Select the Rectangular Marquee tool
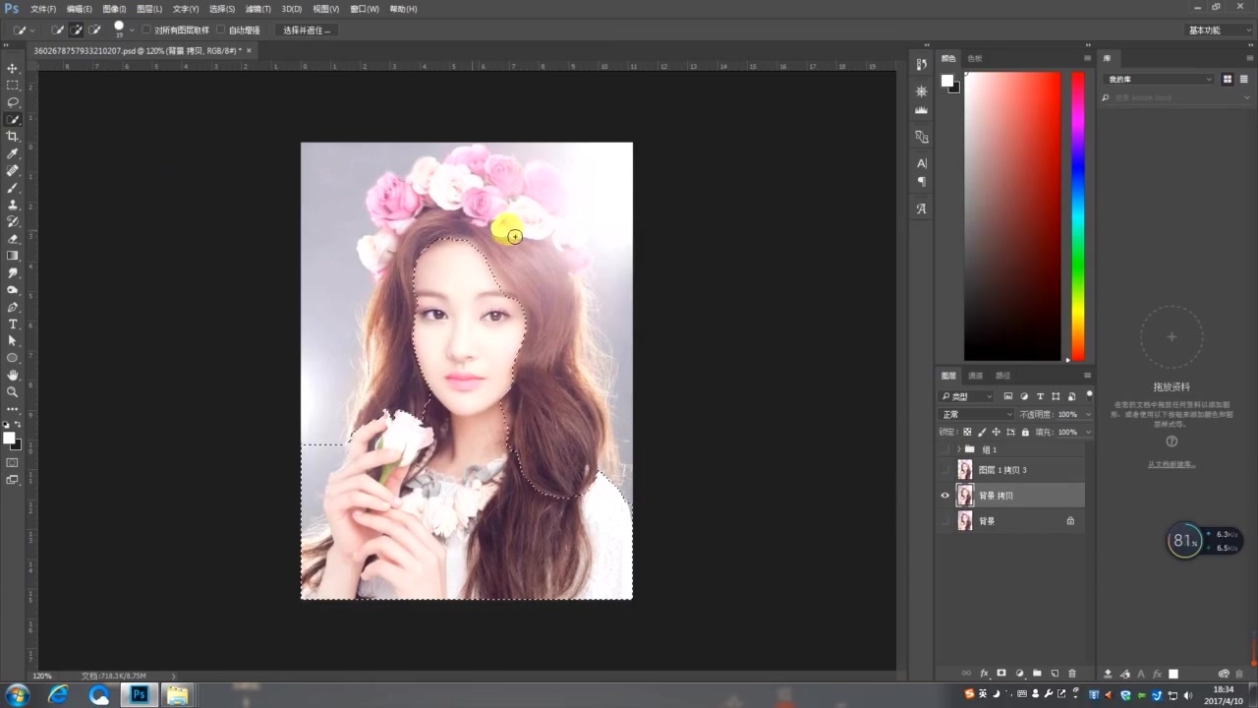The height and width of the screenshot is (708, 1258). (13, 86)
